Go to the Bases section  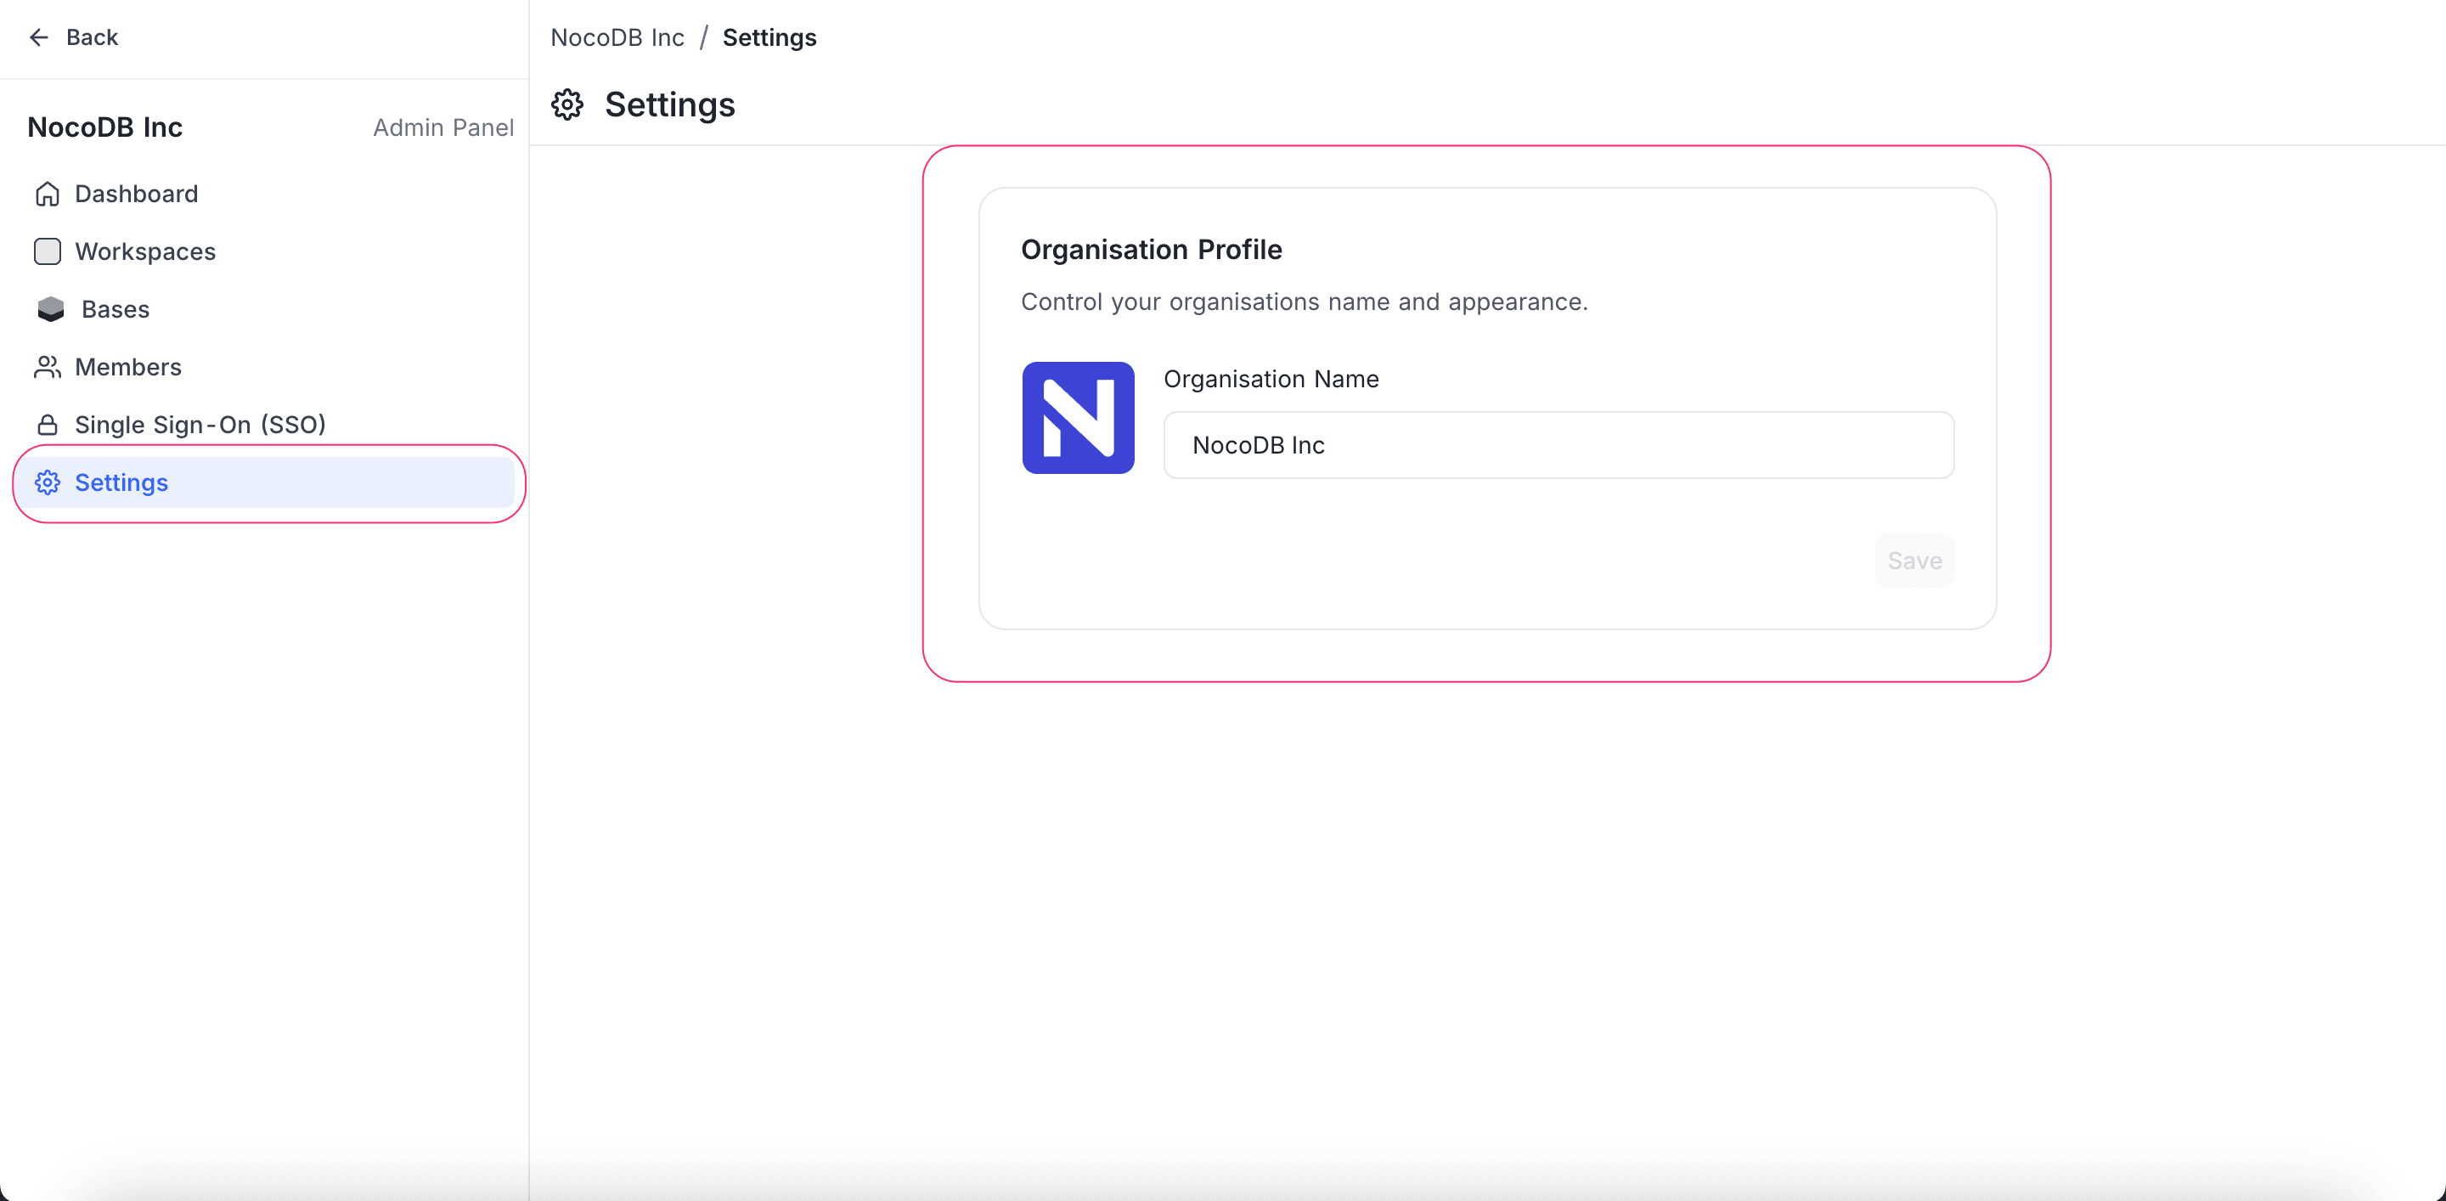116,309
